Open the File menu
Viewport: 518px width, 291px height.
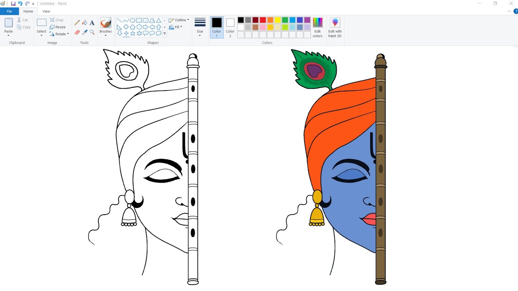(9, 11)
